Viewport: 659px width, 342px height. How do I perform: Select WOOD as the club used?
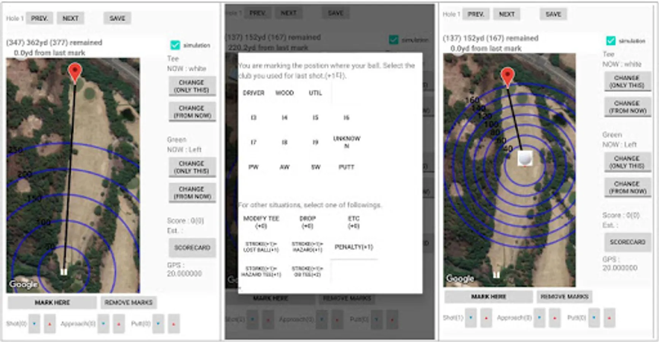(285, 93)
